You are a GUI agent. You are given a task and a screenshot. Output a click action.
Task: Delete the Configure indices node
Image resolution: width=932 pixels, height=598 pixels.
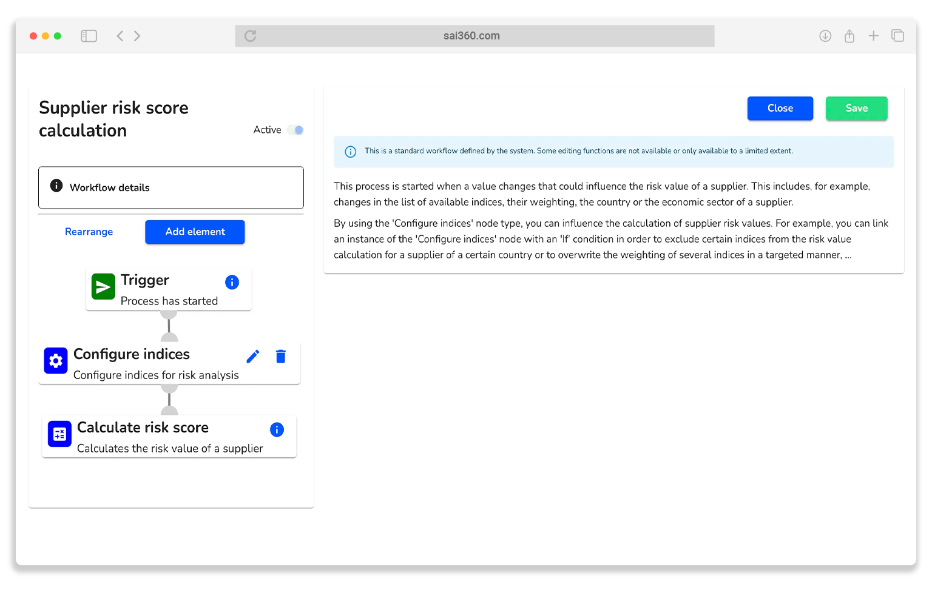[x=280, y=357]
